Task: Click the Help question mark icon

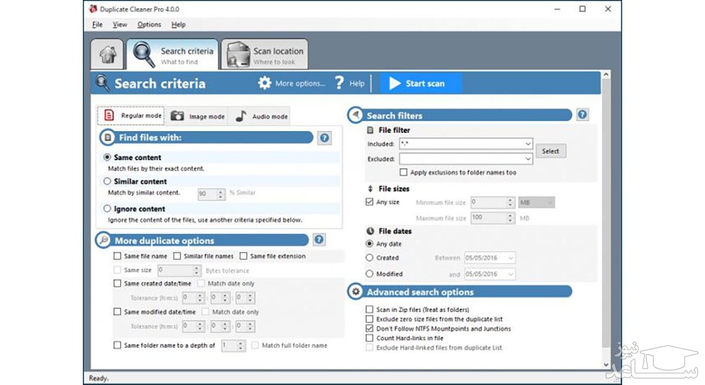Action: coord(340,83)
